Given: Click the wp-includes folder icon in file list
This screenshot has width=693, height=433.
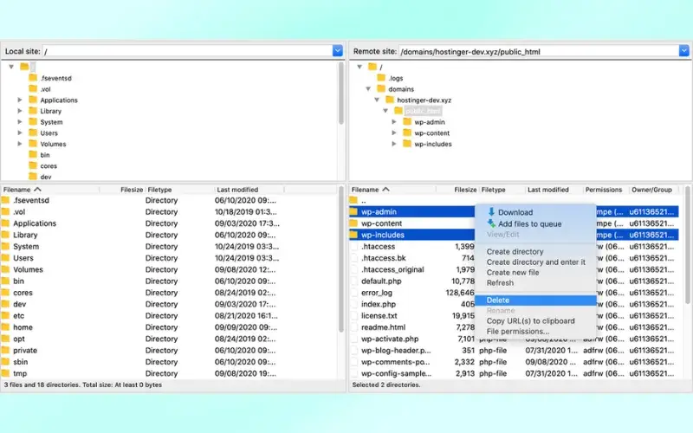Looking at the screenshot, I should pyautogui.click(x=353, y=235).
